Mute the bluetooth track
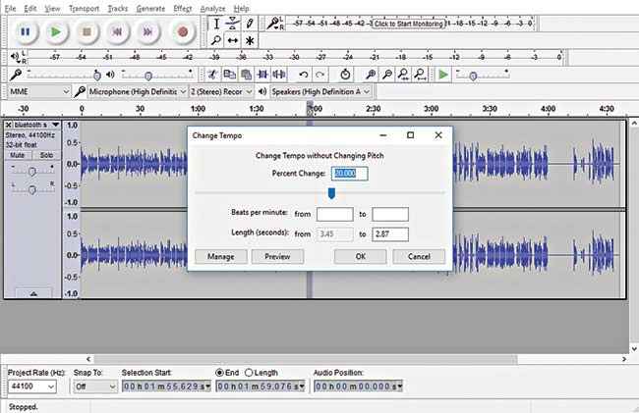The image size is (639, 413). pos(17,156)
